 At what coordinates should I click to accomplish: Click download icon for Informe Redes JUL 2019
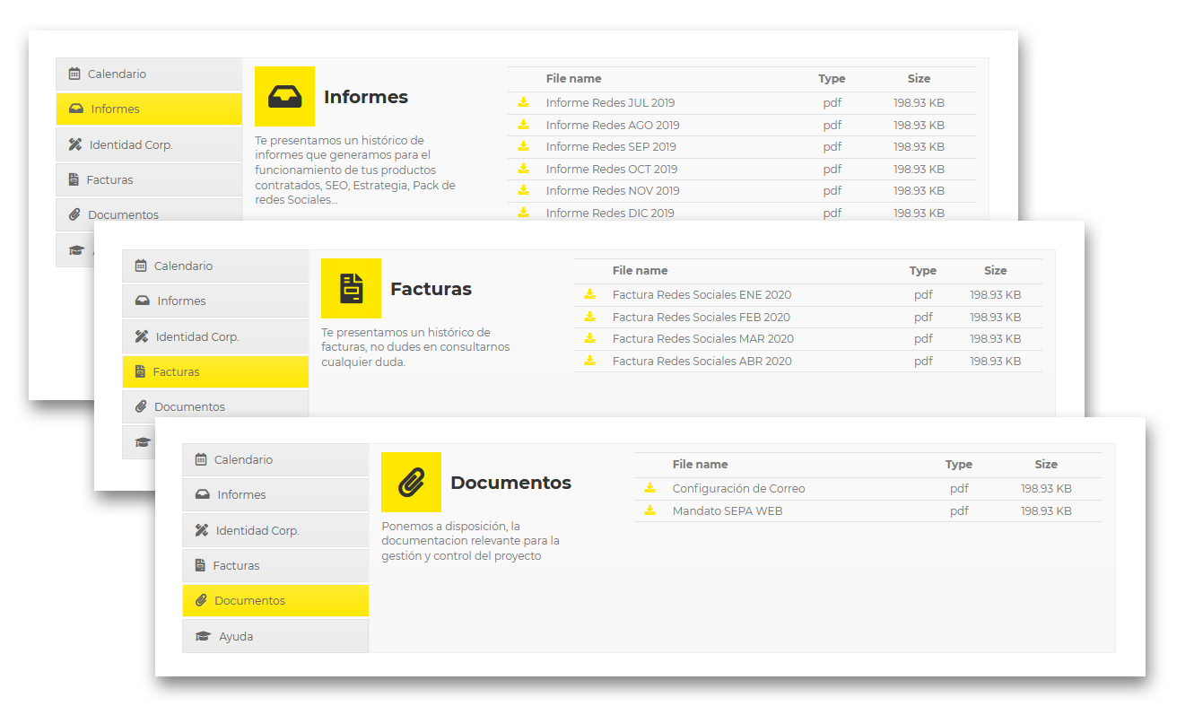523,102
